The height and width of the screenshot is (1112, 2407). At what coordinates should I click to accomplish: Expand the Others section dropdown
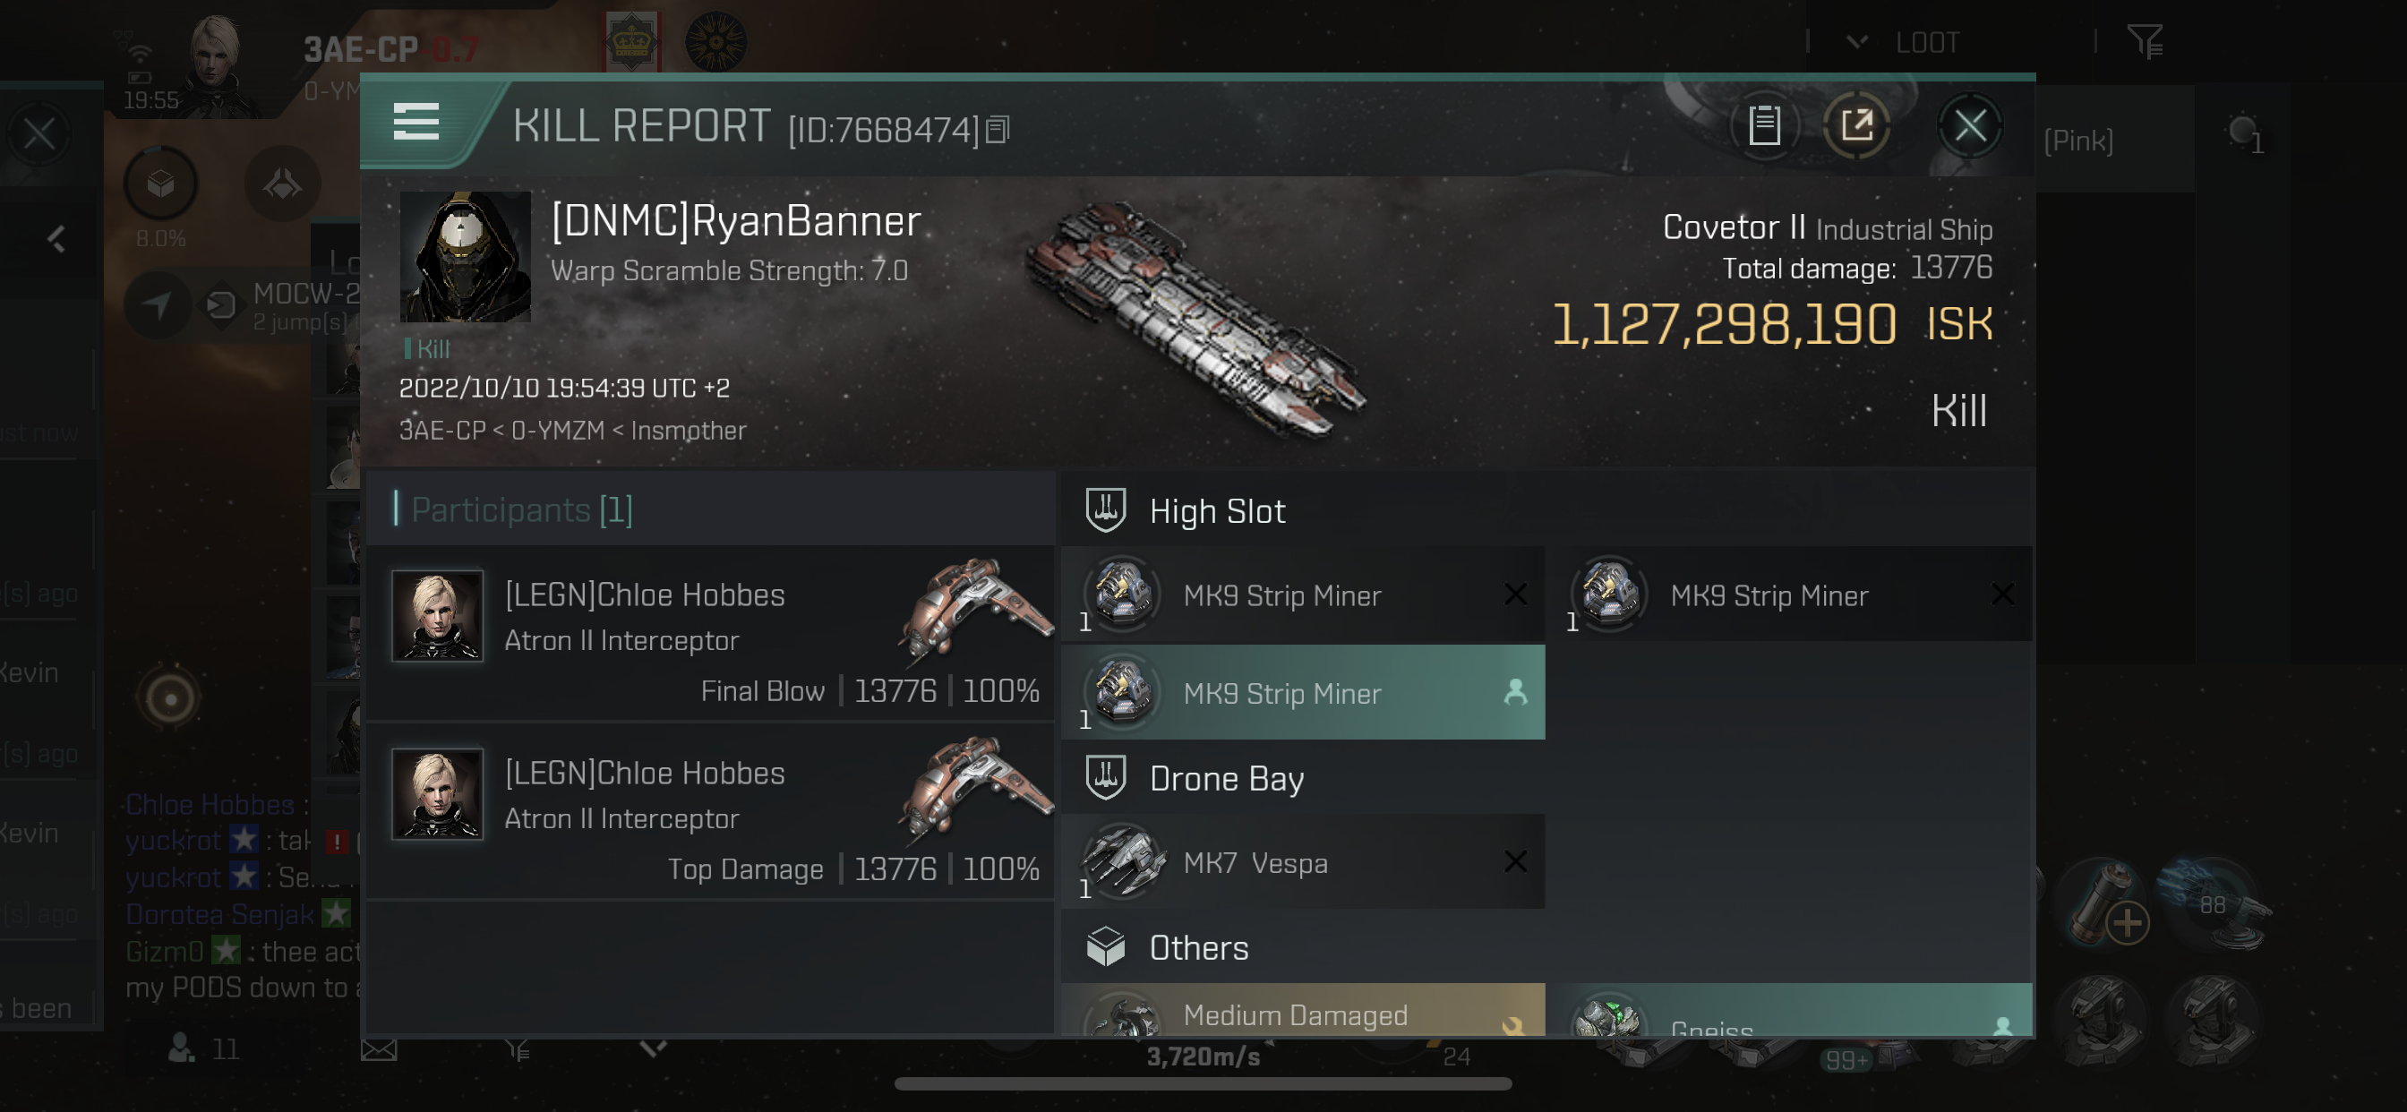tap(1199, 949)
